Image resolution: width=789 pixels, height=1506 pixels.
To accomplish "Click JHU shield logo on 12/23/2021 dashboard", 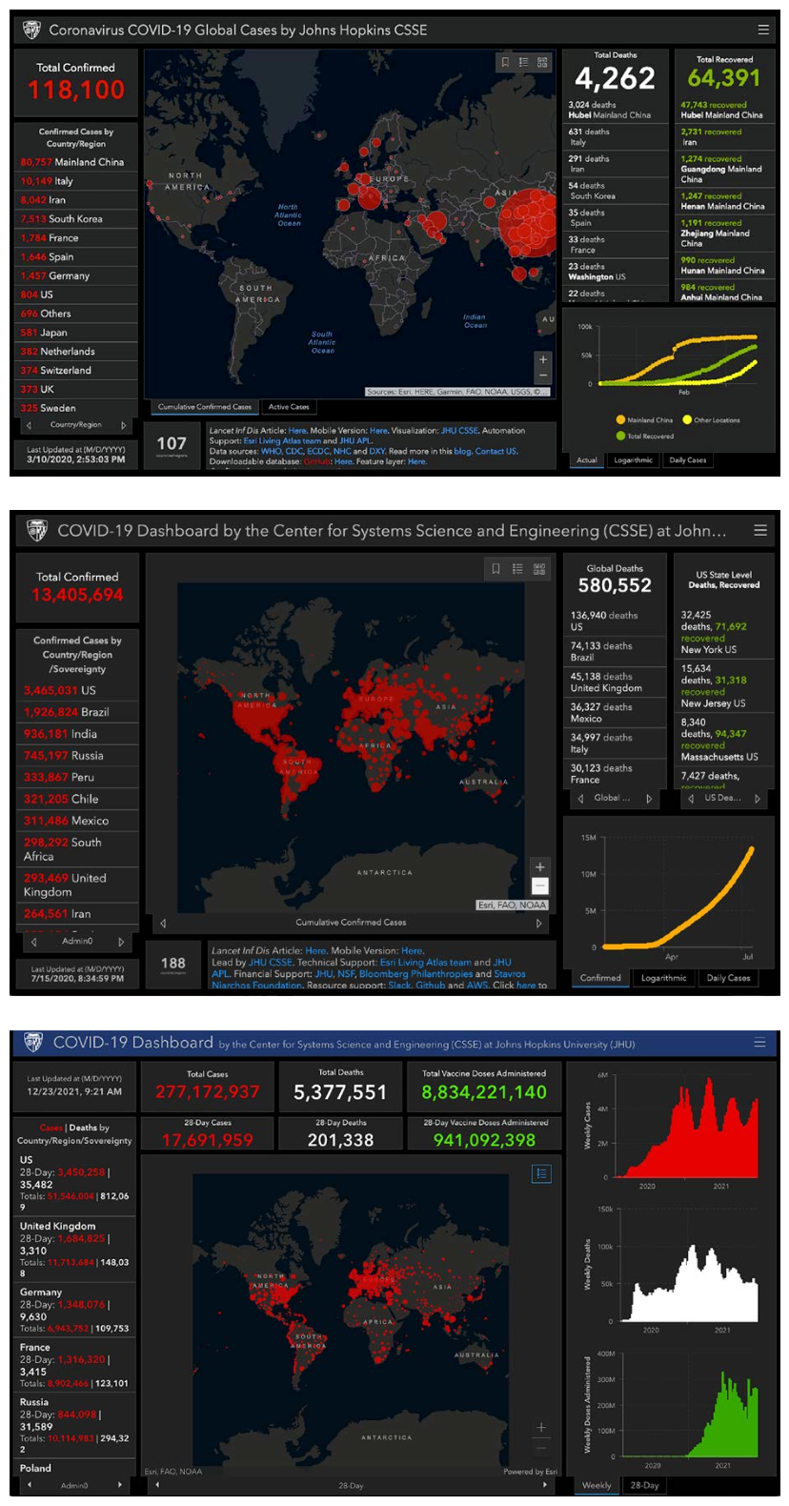I will 33,1043.
